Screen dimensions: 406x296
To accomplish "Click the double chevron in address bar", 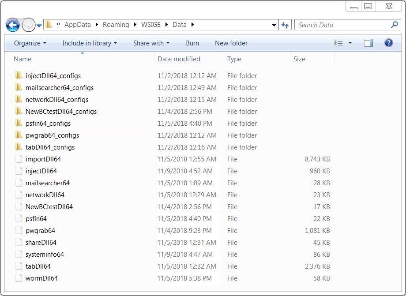I will click(58, 24).
